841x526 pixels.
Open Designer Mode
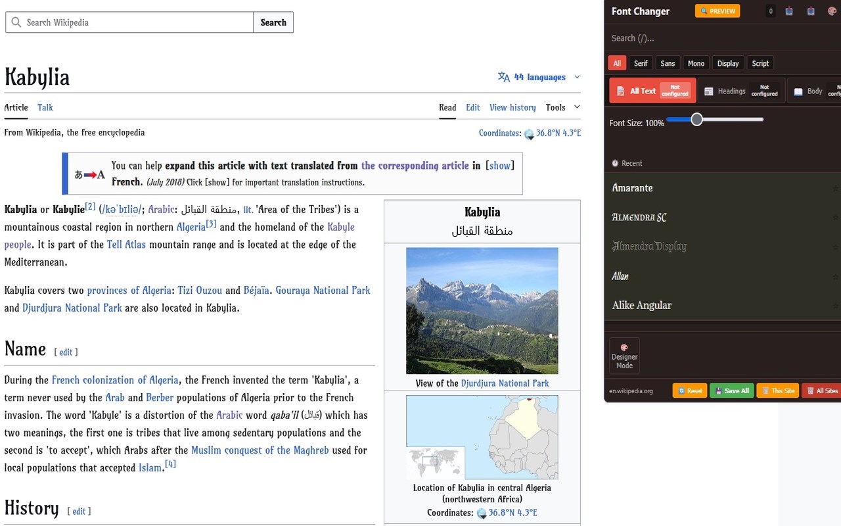pyautogui.click(x=624, y=356)
